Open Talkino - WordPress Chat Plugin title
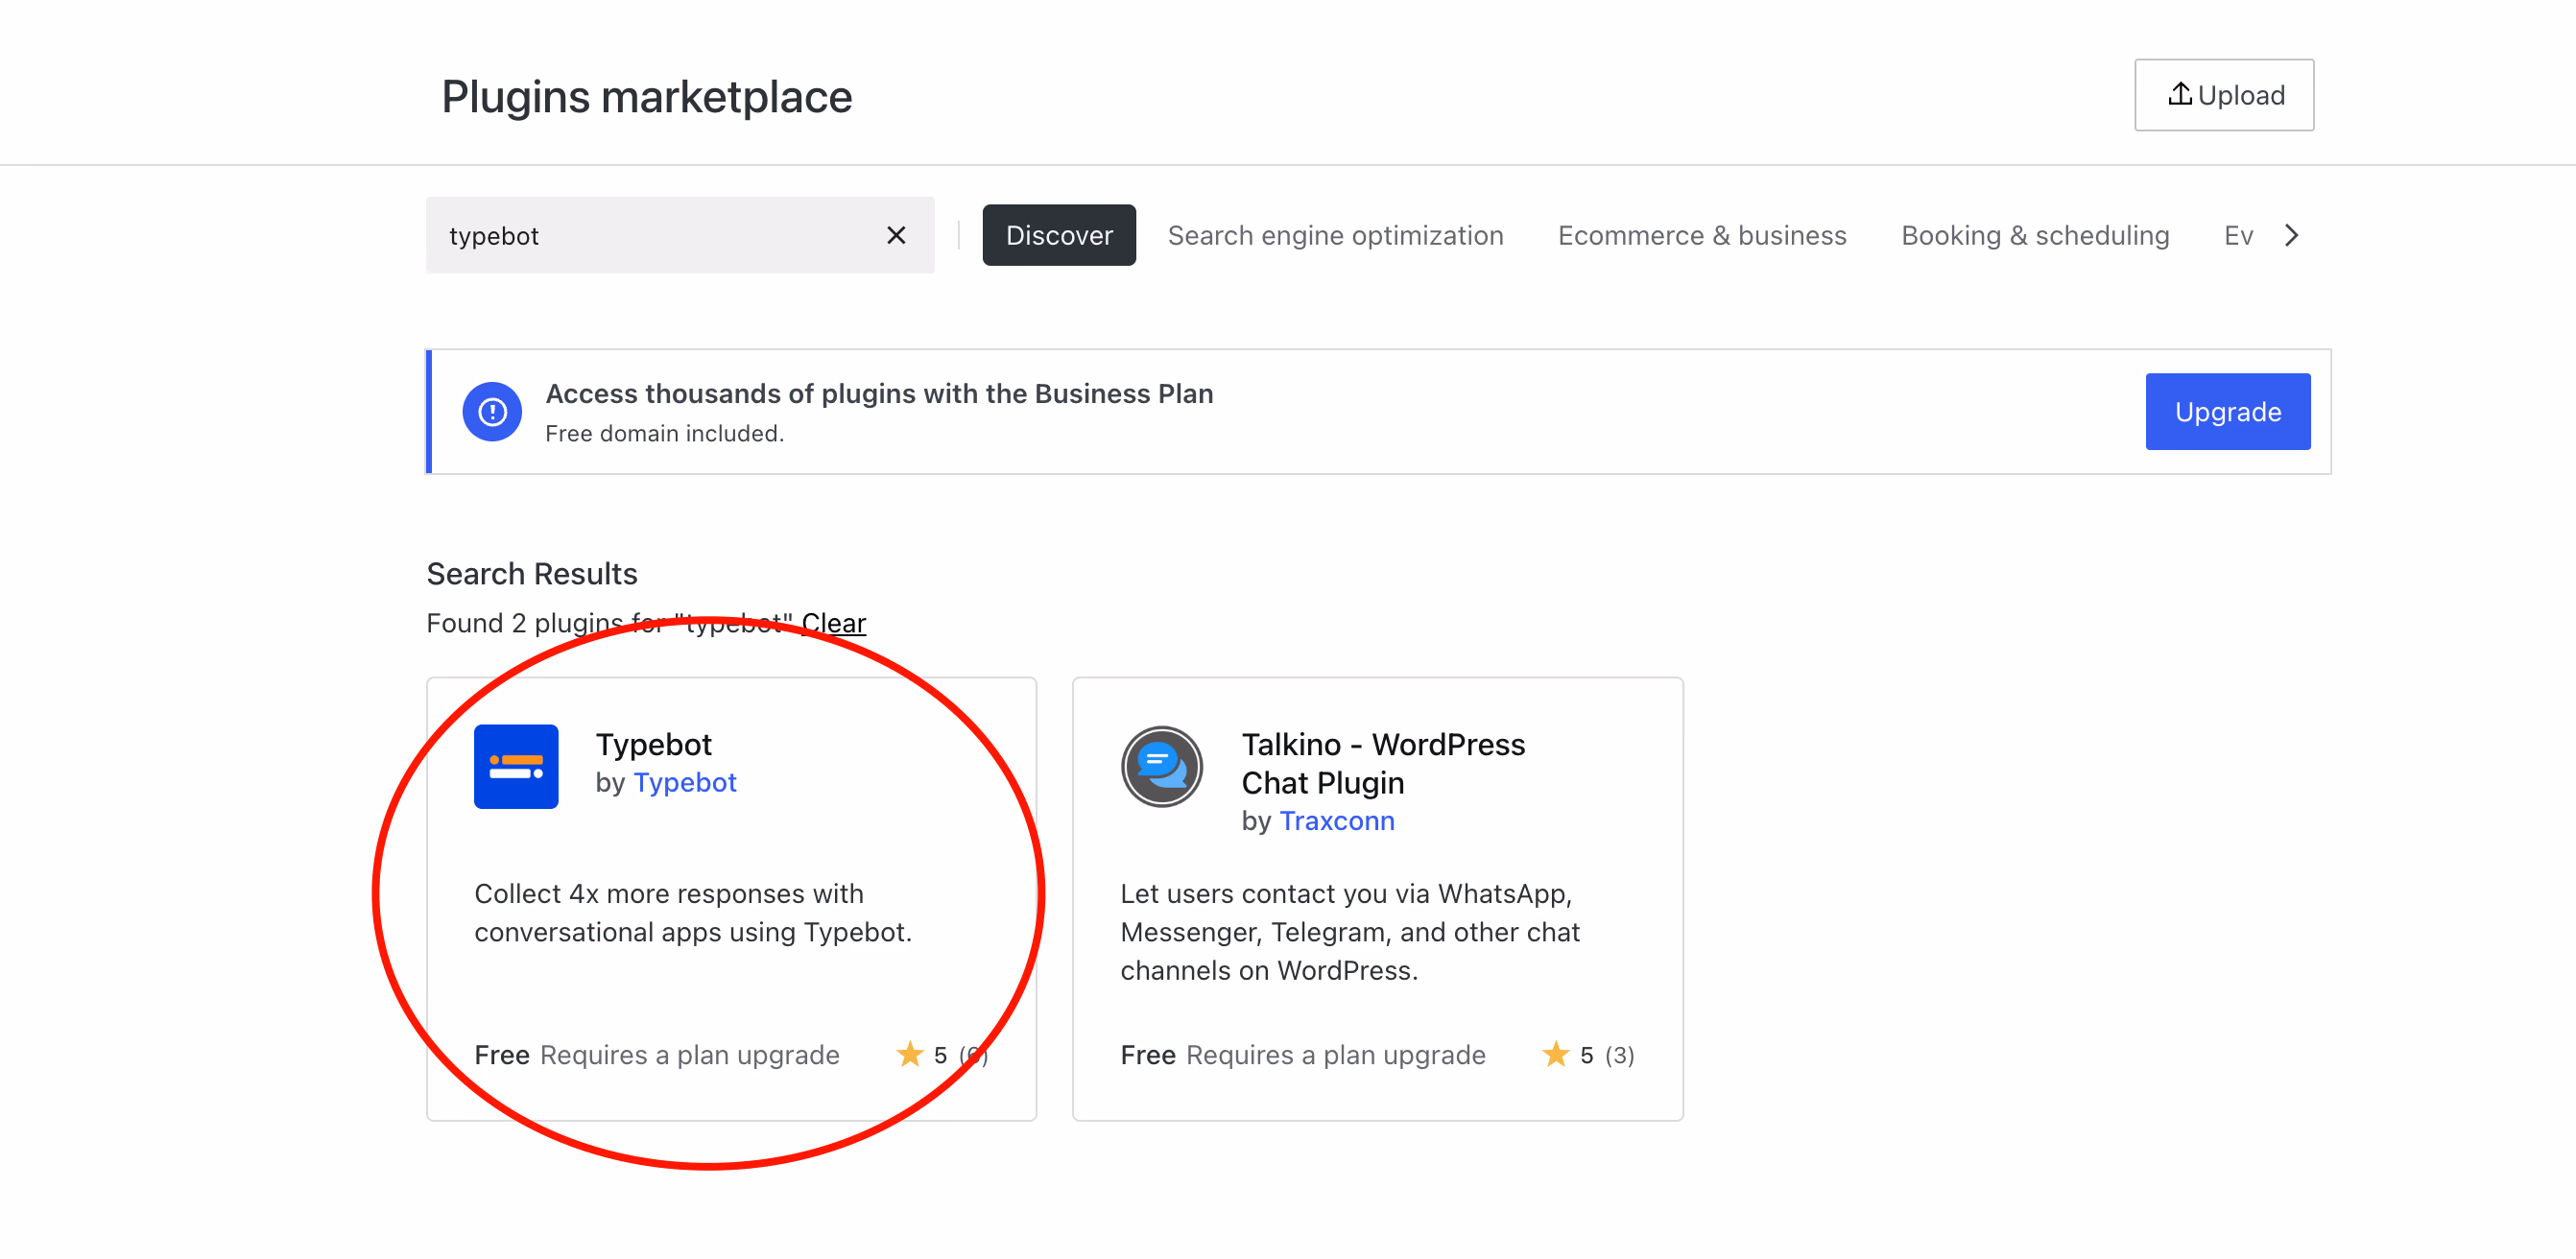This screenshot has width=2576, height=1259. [1382, 763]
